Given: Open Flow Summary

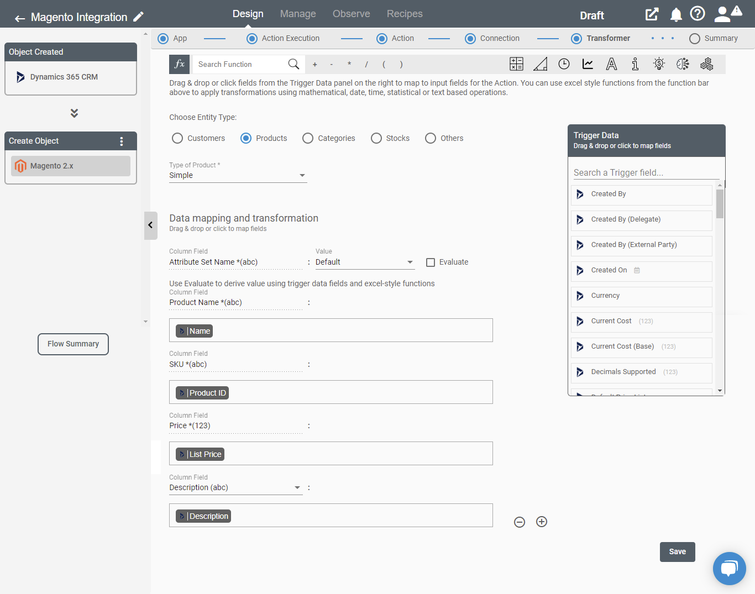Looking at the screenshot, I should click(73, 344).
